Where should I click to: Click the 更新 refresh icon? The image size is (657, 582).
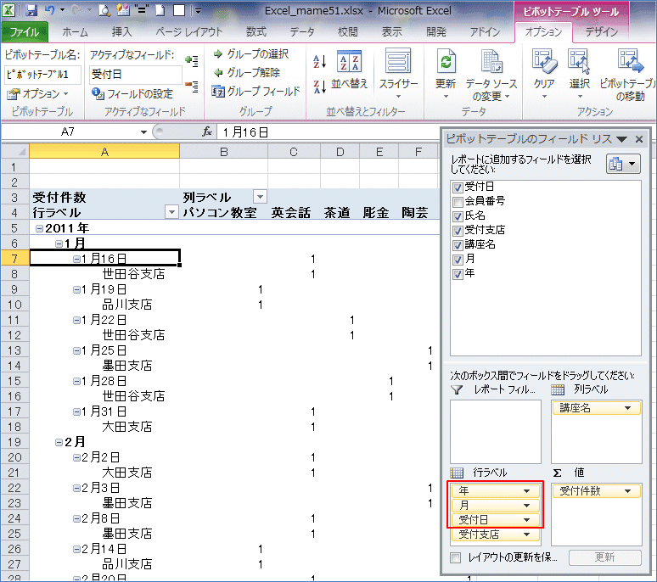446,62
